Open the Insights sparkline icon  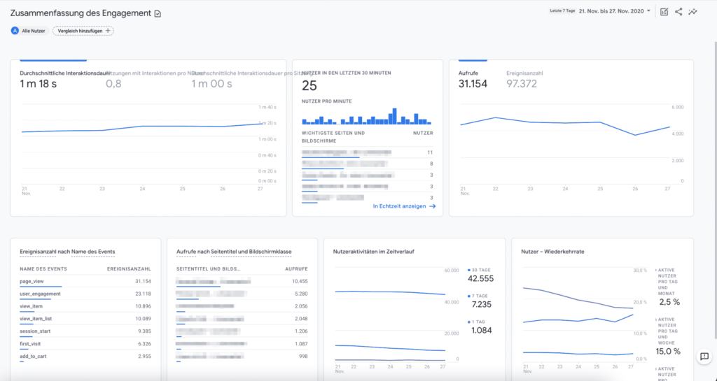point(693,12)
